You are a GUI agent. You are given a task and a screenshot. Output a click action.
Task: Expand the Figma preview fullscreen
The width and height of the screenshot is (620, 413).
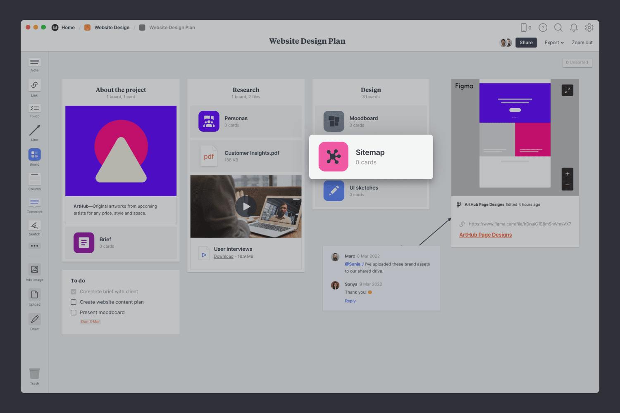[x=567, y=90]
